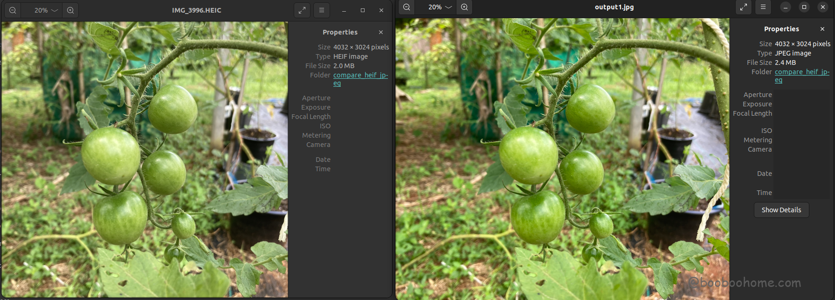This screenshot has width=835, height=300.
Task: Click the tomato photo in the IMG_3996.HEIC window
Action: (x=145, y=159)
